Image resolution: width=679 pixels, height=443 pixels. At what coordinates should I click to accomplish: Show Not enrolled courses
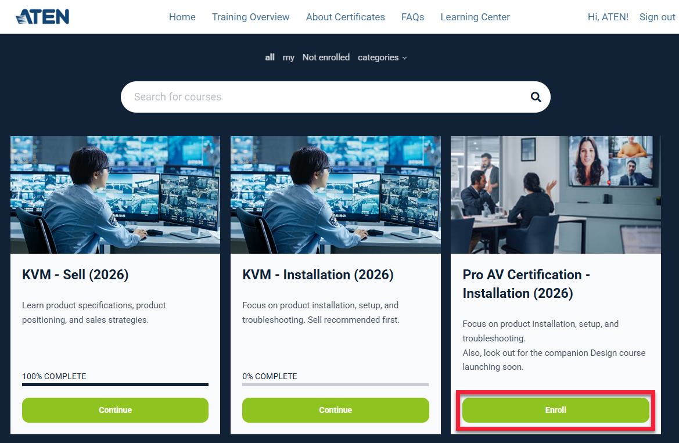(x=326, y=57)
